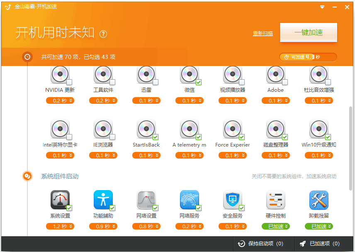
Task: Check the IE浏览器 checkbox
Action: (112, 137)
